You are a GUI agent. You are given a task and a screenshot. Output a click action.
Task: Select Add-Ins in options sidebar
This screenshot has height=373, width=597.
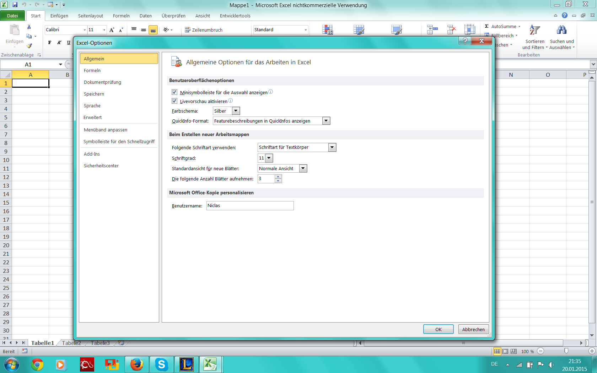pyautogui.click(x=119, y=154)
